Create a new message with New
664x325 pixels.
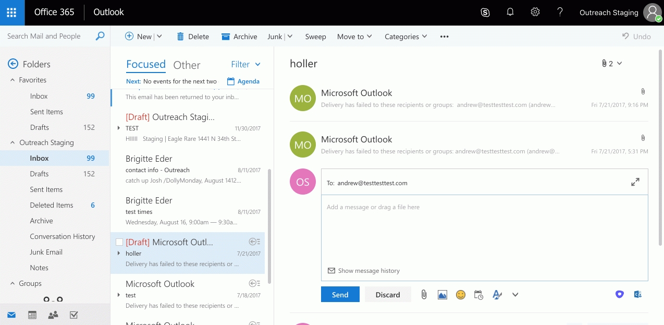(139, 37)
